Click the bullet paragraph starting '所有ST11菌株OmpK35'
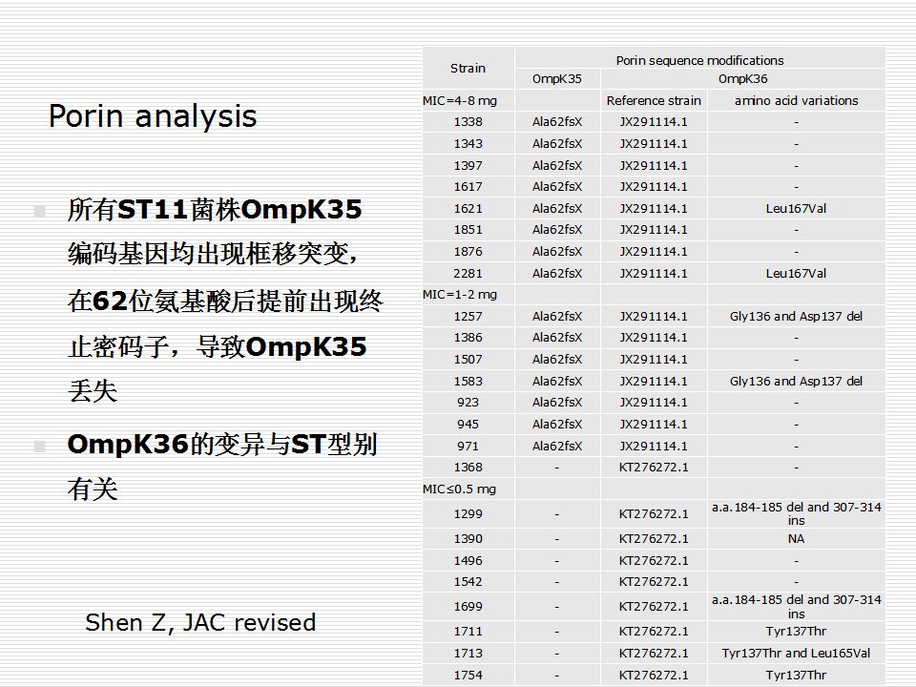This screenshot has height=687, width=916. point(225,301)
